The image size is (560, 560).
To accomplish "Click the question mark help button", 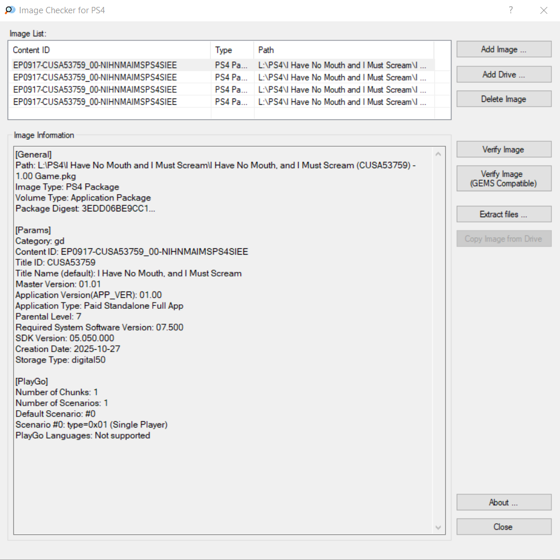I will (511, 10).
